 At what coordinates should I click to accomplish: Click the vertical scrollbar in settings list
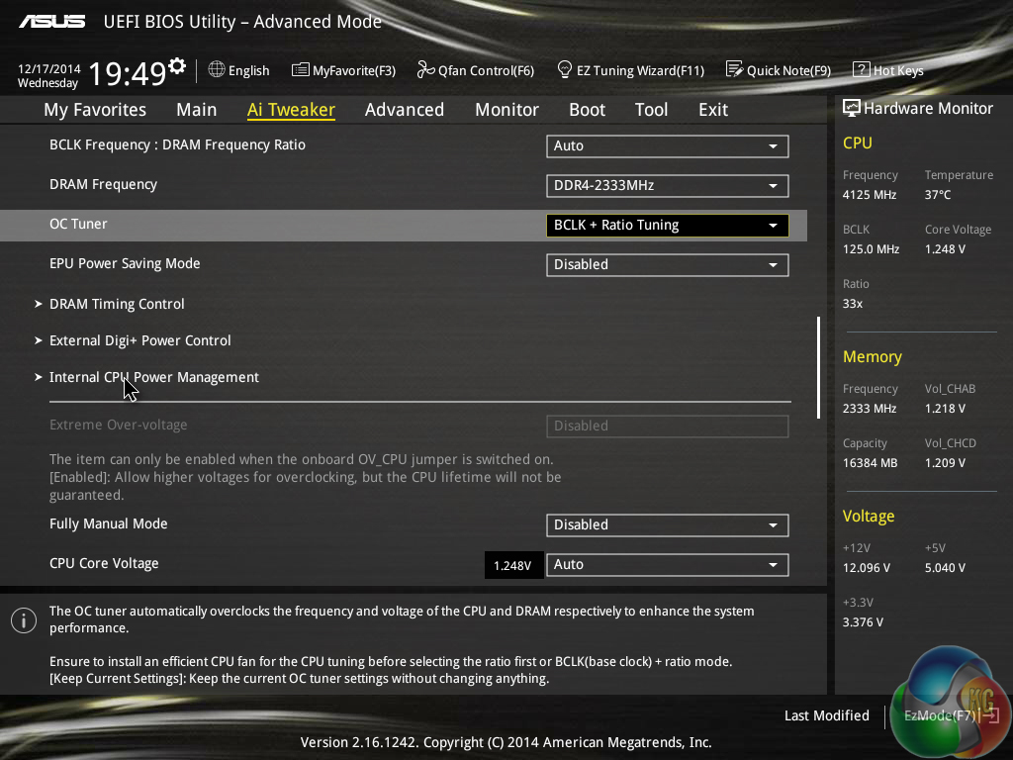pos(818,367)
